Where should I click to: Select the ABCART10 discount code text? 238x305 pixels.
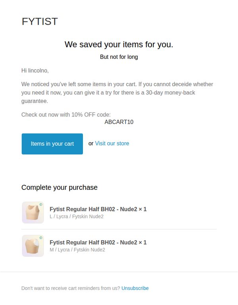tap(119, 122)
